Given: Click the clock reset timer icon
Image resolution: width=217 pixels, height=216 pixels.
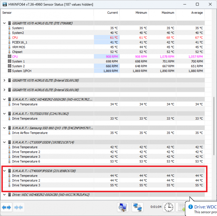Looking at the screenshot, I should click(168, 207).
